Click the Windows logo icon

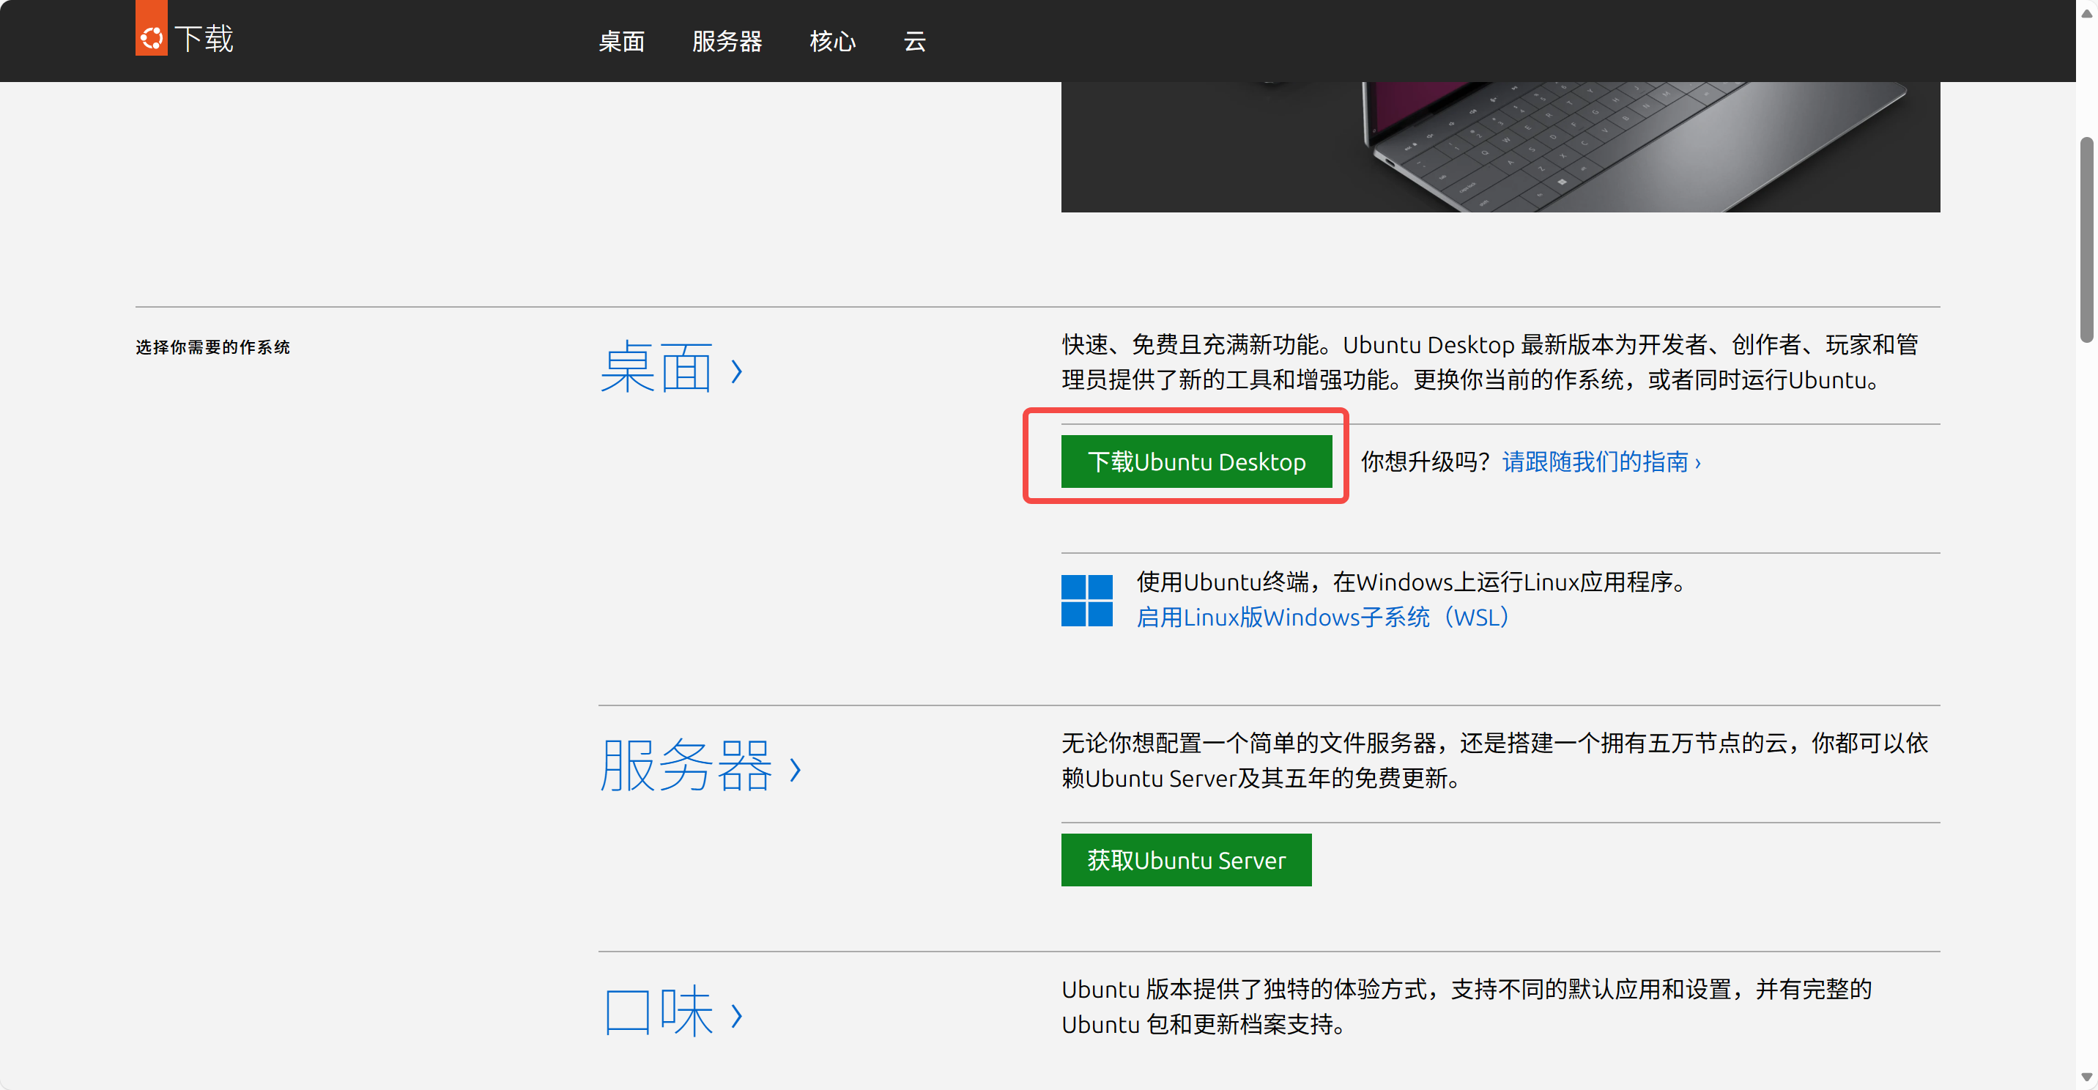tap(1086, 601)
